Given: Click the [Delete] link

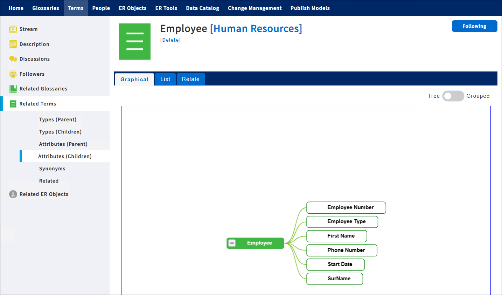Looking at the screenshot, I should 170,40.
